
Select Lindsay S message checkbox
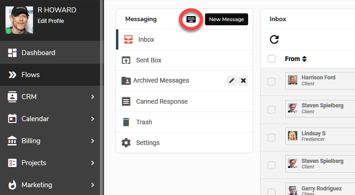coord(272,138)
